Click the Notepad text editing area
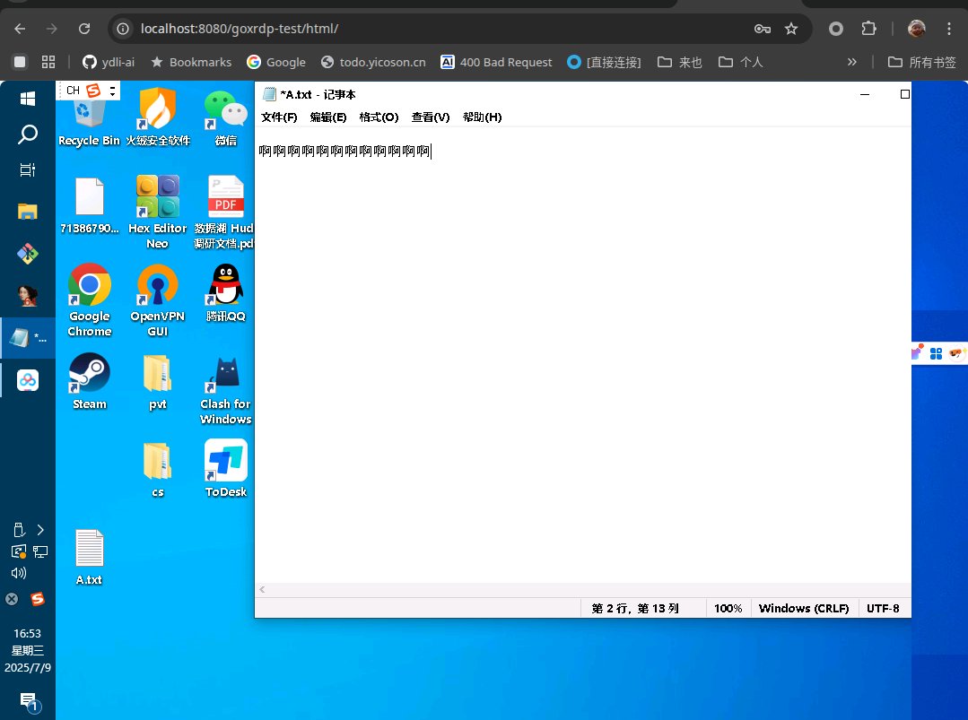The image size is (968, 720). pos(583,355)
